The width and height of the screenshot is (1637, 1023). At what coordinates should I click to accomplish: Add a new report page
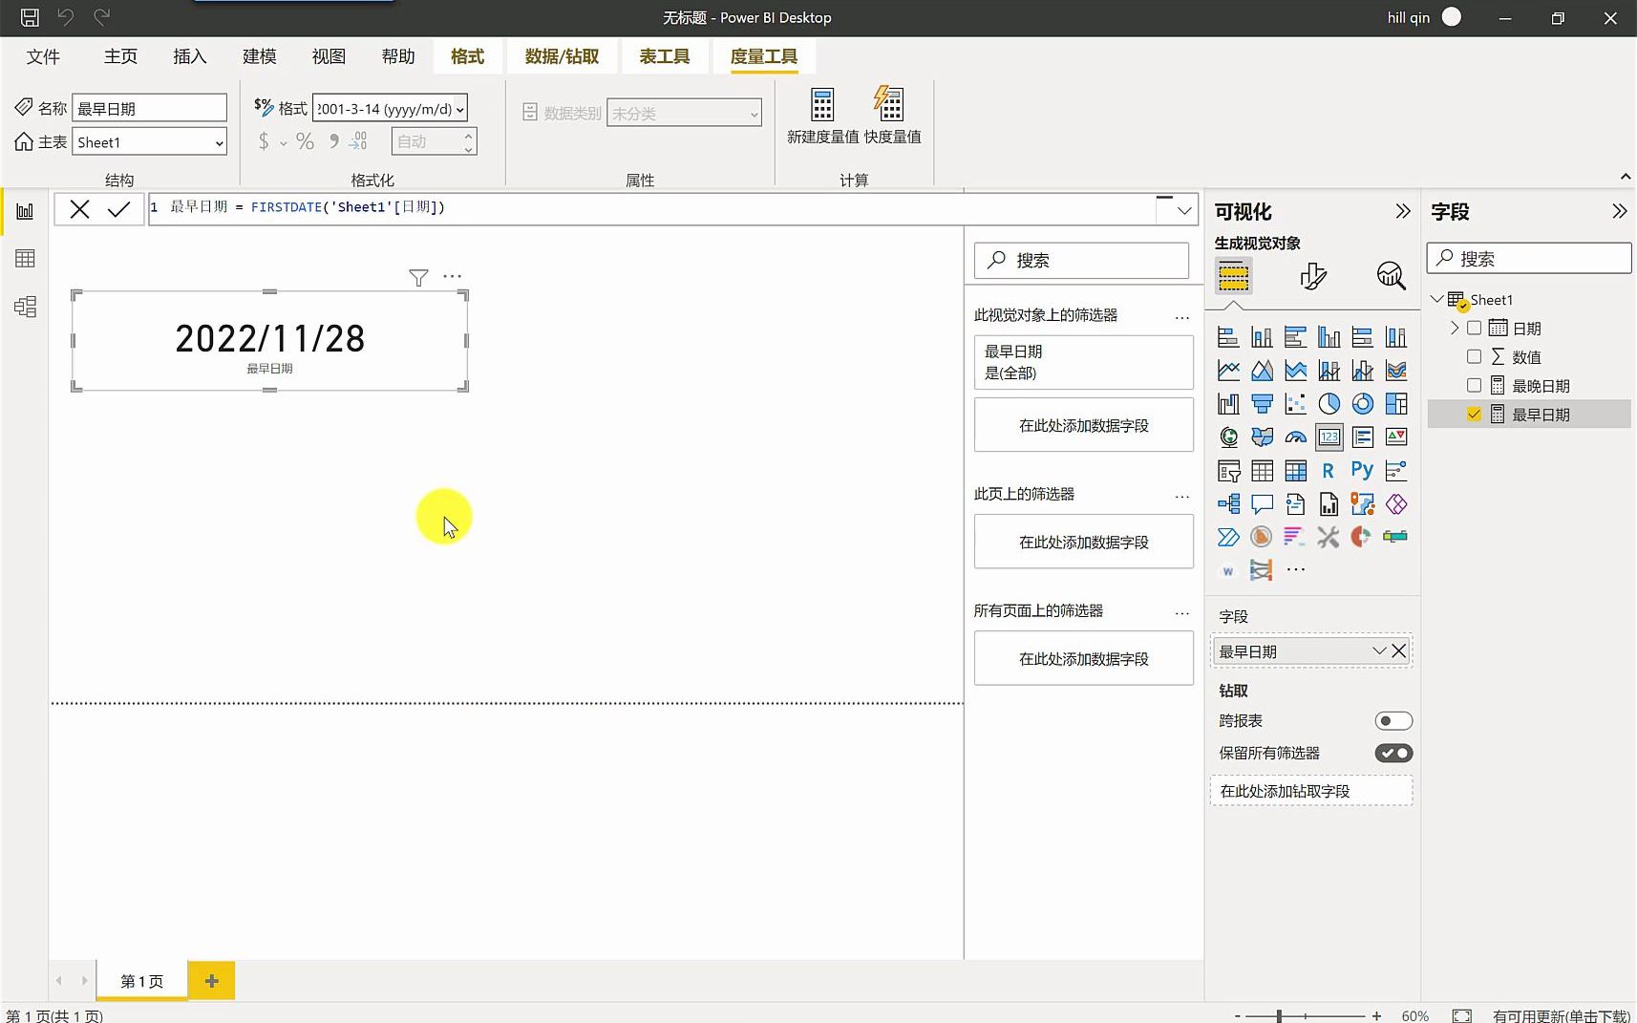[211, 981]
